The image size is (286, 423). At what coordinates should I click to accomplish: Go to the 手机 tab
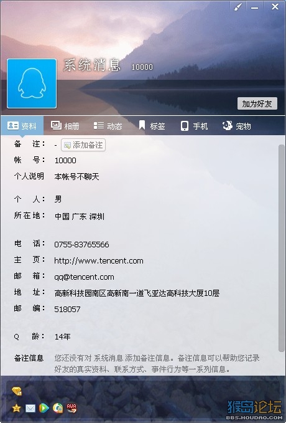point(194,126)
